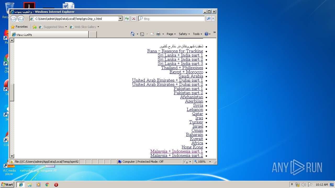Click the Home icon in command bar
The height and width of the screenshot is (188, 335).
[133, 34]
